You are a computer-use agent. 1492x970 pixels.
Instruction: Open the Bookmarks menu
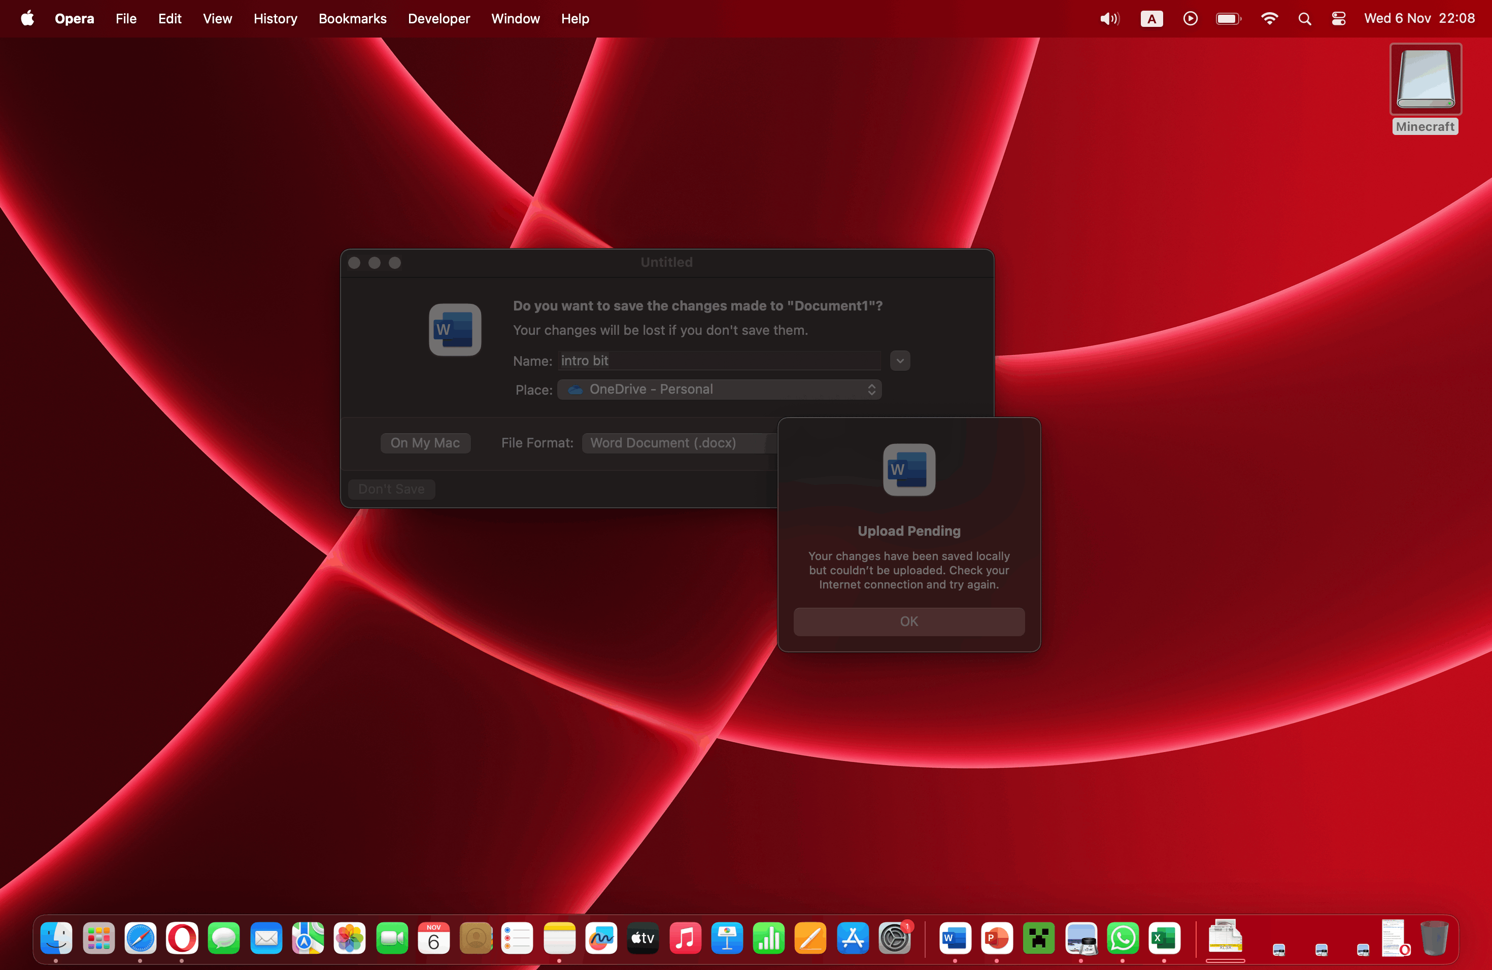pos(352,19)
